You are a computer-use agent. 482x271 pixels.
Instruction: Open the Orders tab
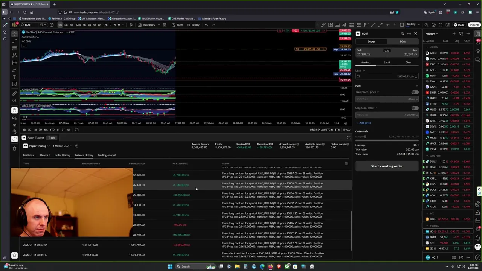click(x=45, y=155)
